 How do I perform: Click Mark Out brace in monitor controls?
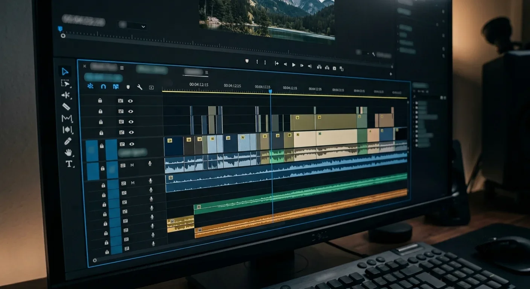[265, 62]
